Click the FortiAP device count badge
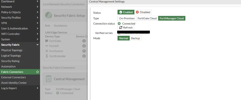The width and height of the screenshot is (241, 100). point(84,46)
